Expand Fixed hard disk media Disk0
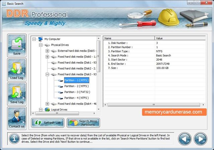This screenshot has width=214, height=150. 47,57
